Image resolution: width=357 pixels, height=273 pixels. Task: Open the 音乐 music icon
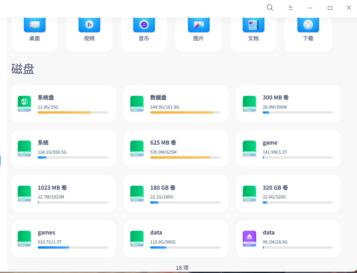tap(144, 24)
